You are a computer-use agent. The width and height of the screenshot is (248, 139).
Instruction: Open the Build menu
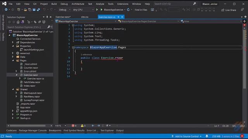pos(54,4)
